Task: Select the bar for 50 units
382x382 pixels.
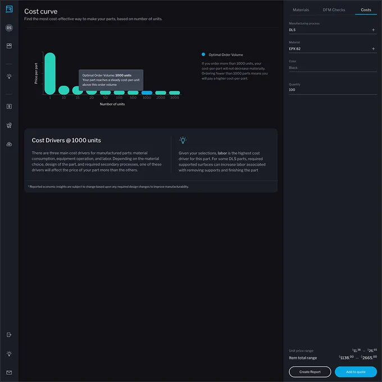Action: 105,92
